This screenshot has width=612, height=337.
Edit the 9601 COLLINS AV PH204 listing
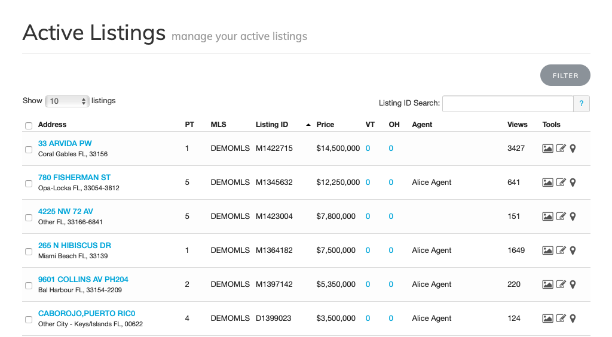(x=561, y=285)
